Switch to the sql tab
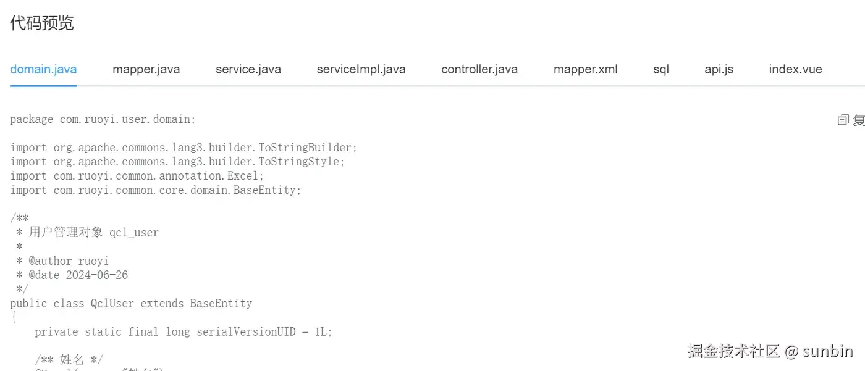The width and height of the screenshot is (865, 371). pyautogui.click(x=661, y=69)
